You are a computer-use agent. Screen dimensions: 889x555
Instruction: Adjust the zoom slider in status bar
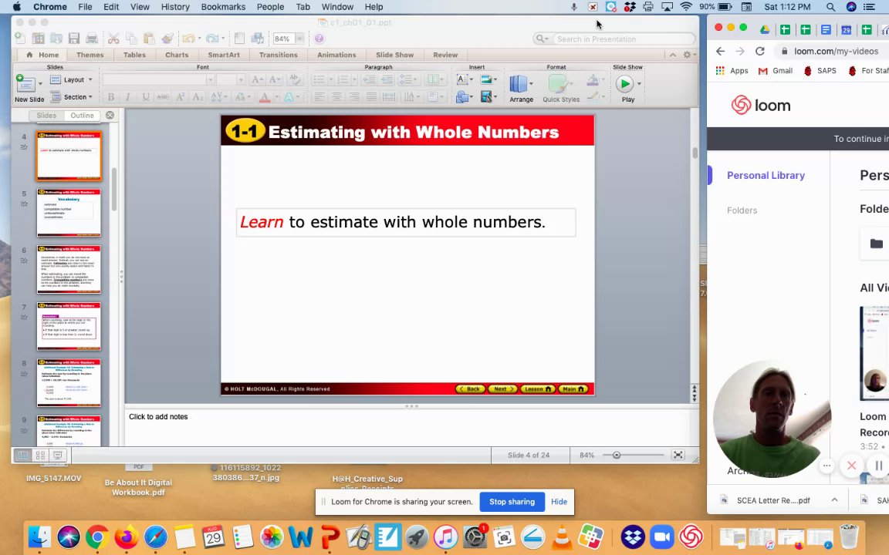point(617,455)
